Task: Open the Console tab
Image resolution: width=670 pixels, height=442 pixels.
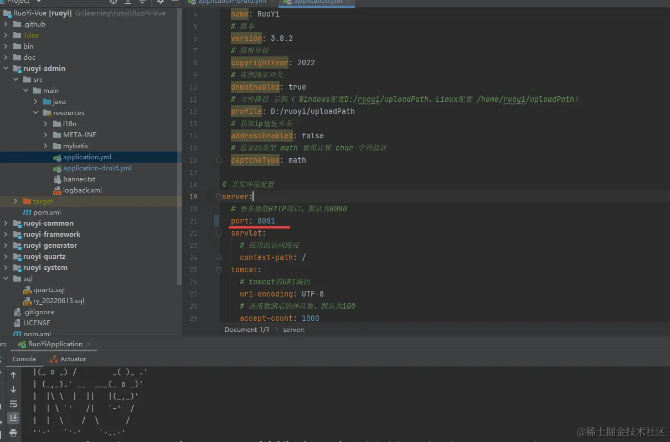Action: [x=24, y=359]
